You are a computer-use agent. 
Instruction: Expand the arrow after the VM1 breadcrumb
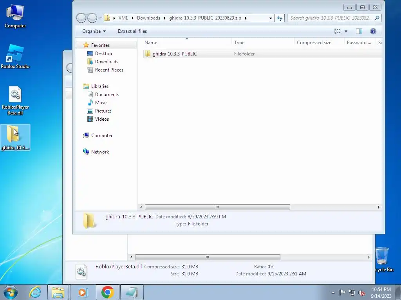coord(132,18)
